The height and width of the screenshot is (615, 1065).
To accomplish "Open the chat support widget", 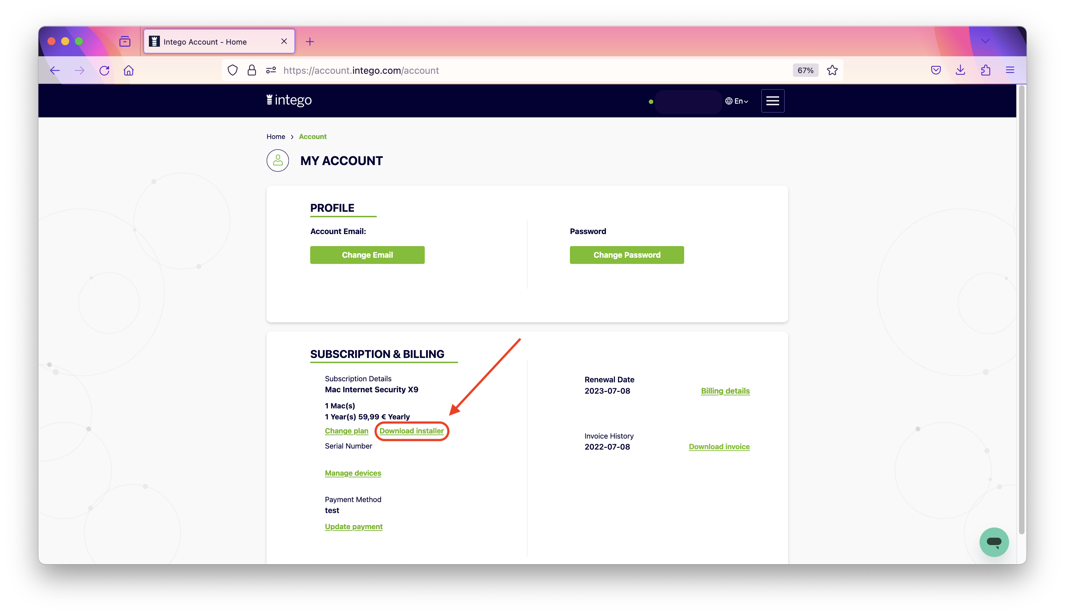I will pos(994,542).
